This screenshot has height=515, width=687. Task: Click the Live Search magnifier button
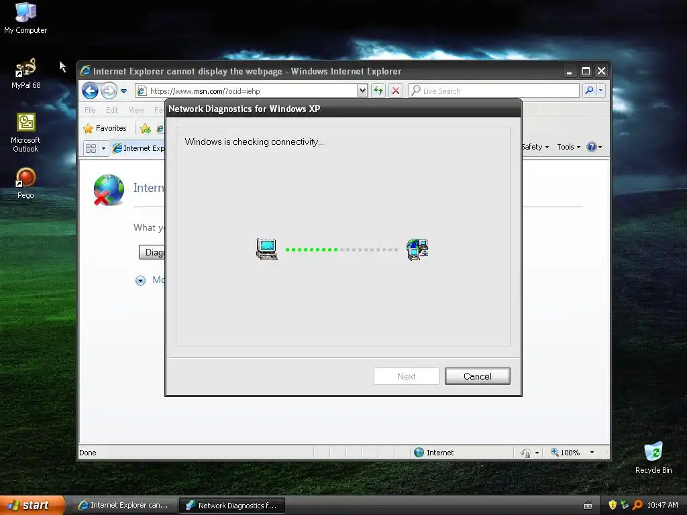589,91
